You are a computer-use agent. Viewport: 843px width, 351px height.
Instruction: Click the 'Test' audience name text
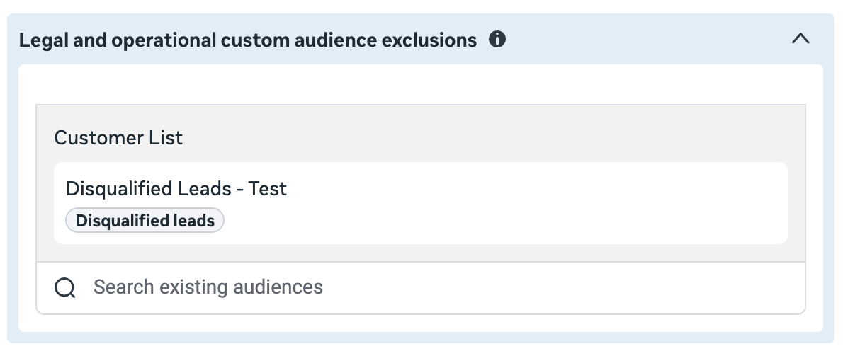[267, 188]
